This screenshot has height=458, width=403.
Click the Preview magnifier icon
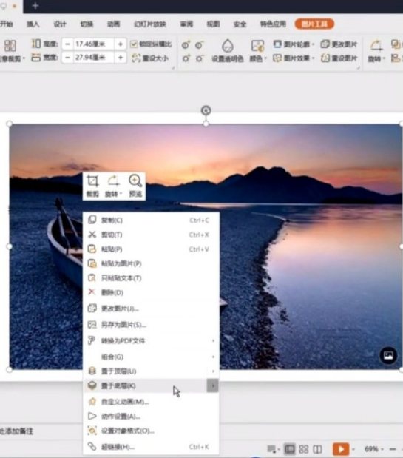point(135,181)
